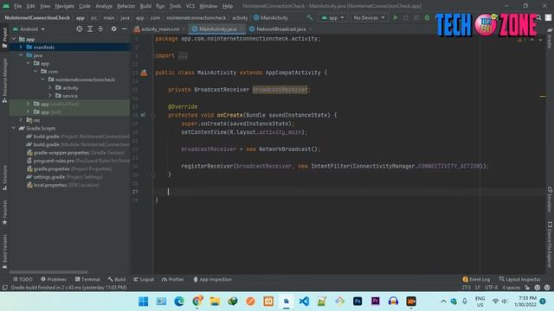Select the MainActivity.java tab
554x311 pixels.
click(x=217, y=29)
